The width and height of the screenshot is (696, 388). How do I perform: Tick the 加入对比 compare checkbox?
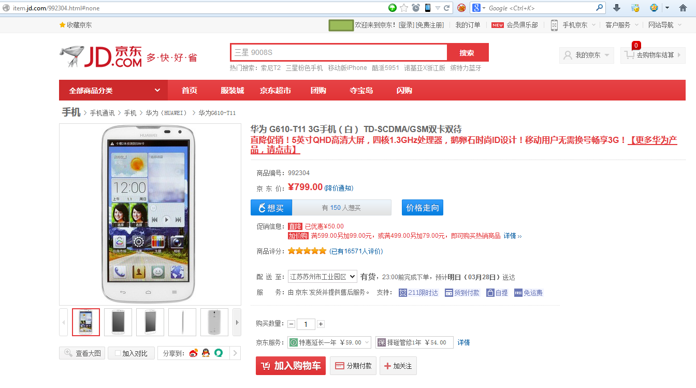tap(118, 353)
